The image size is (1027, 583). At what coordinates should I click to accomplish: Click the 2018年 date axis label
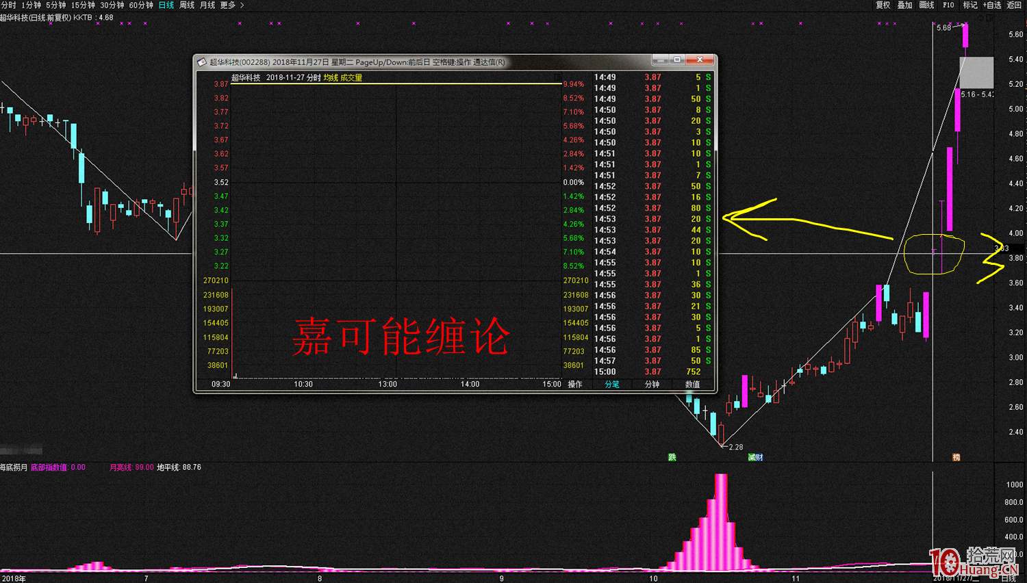coord(13,579)
